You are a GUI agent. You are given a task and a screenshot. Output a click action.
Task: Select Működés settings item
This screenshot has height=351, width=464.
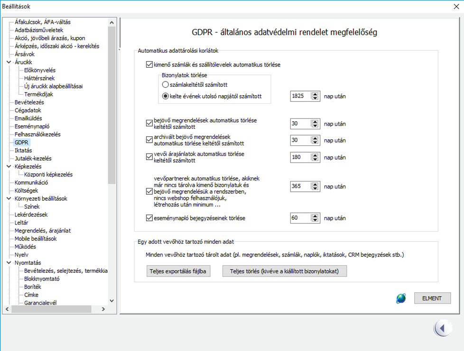tap(25, 247)
